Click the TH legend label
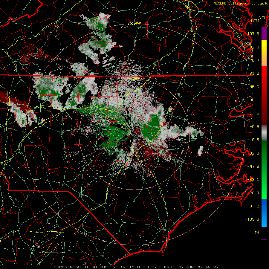Viewport: 269px width, 269px height. (257, 233)
